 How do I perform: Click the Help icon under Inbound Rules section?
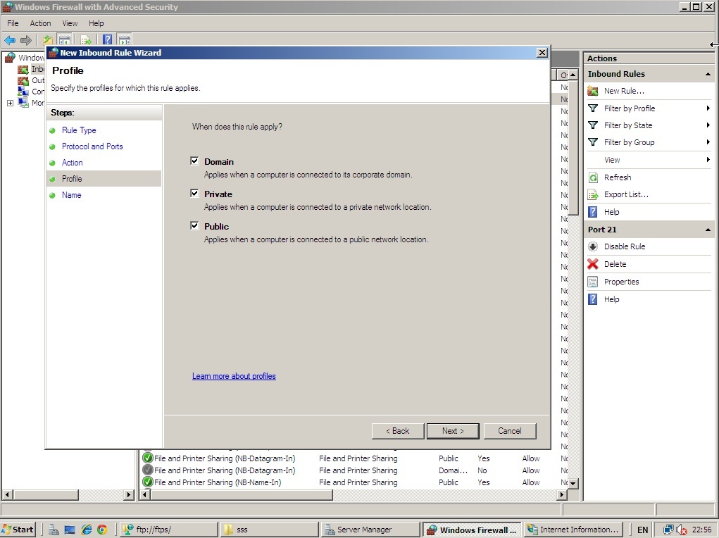point(593,212)
